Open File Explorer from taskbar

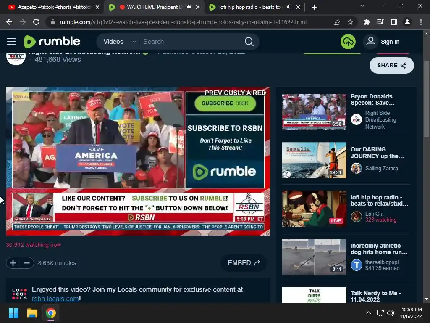point(32,313)
